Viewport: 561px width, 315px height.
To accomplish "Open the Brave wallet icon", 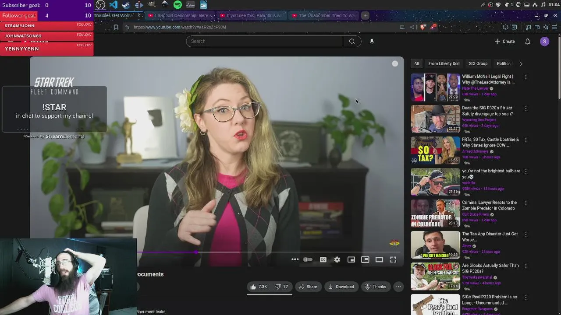I will click(537, 27).
